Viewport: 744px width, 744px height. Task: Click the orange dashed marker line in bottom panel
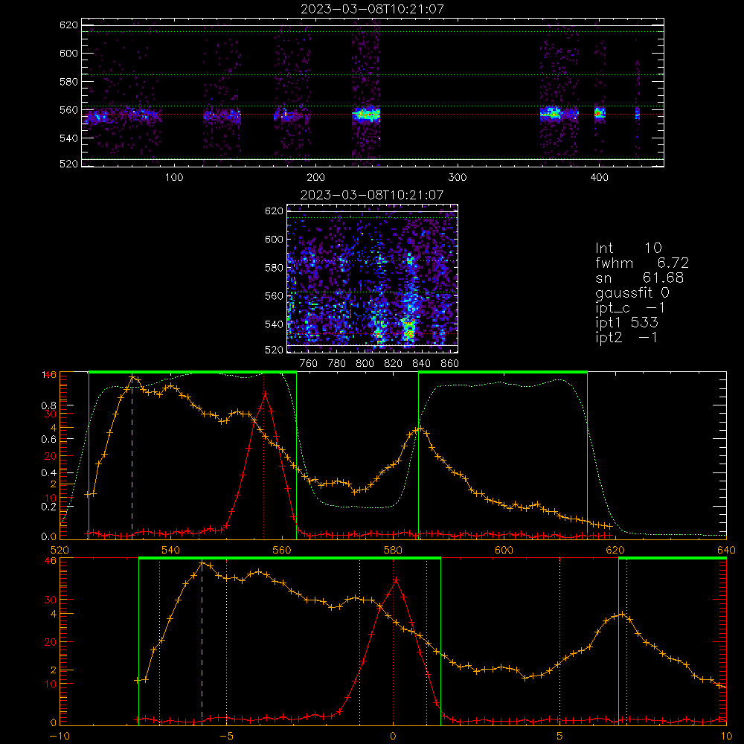click(202, 644)
